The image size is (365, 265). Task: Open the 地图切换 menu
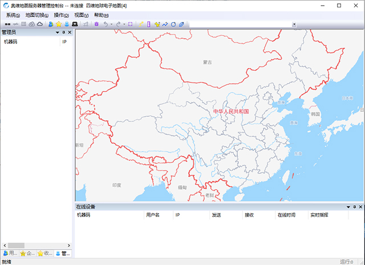pos(38,15)
